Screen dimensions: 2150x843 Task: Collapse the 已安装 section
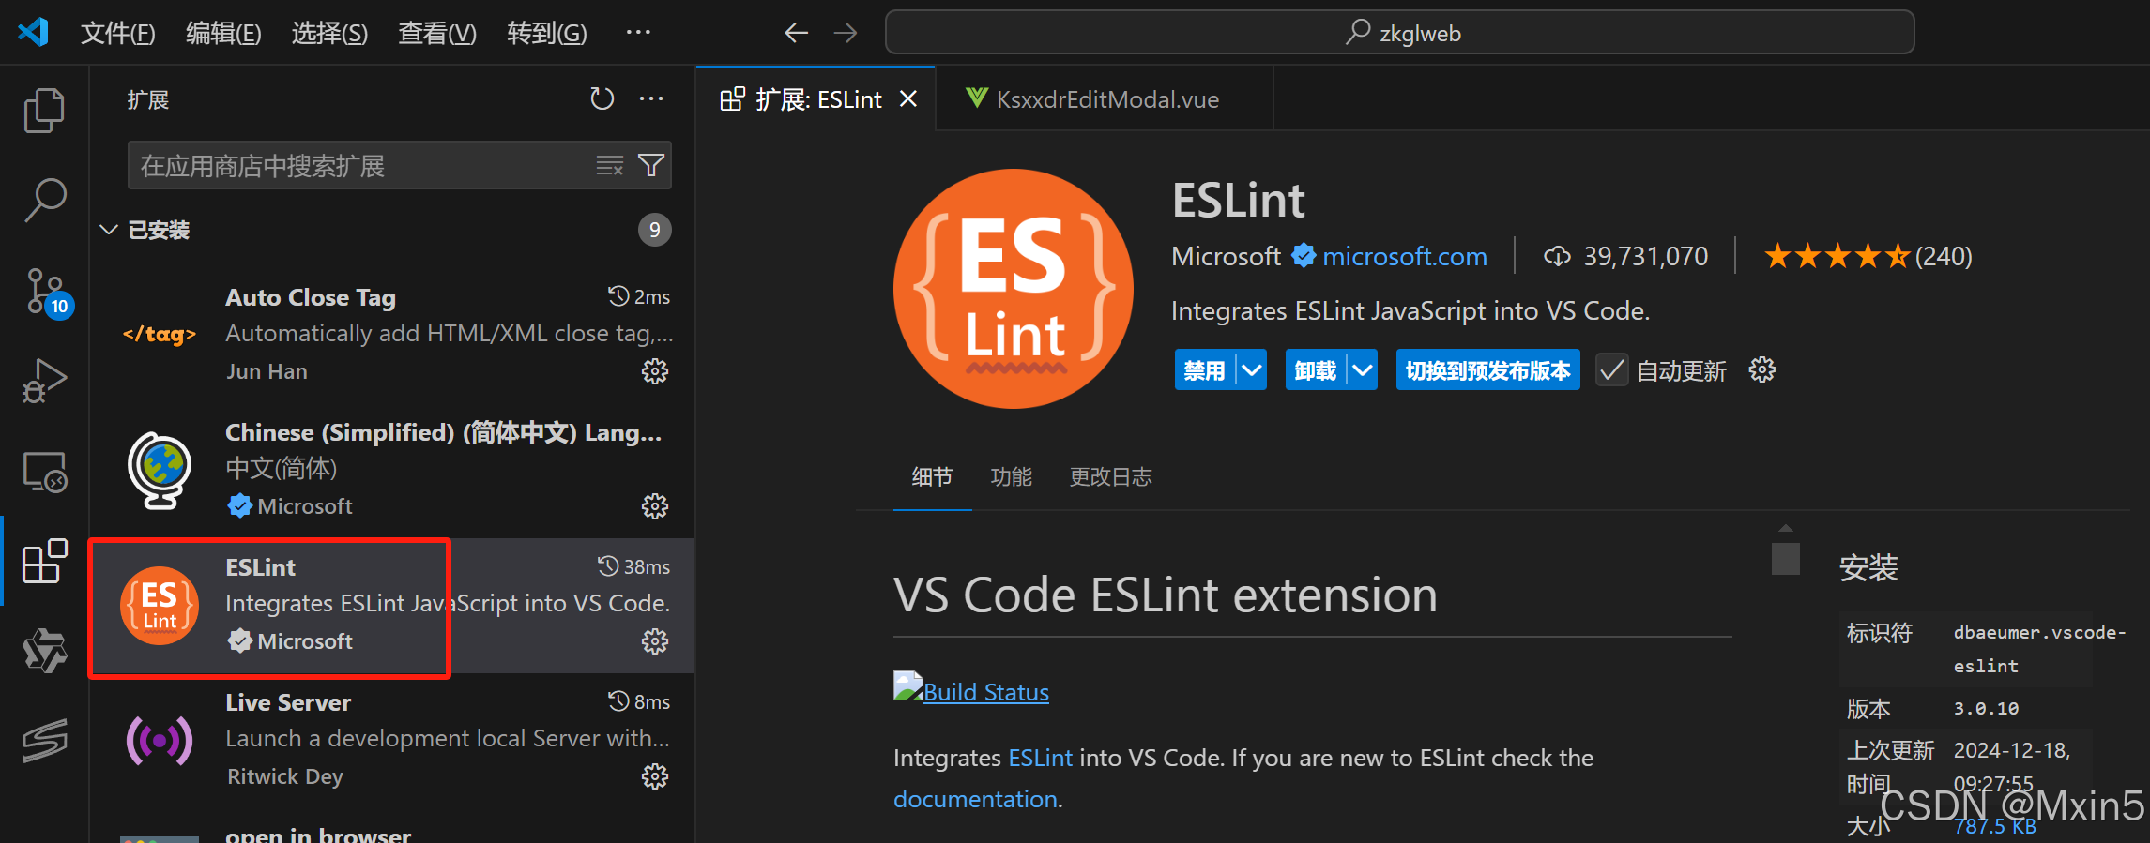pyautogui.click(x=109, y=230)
